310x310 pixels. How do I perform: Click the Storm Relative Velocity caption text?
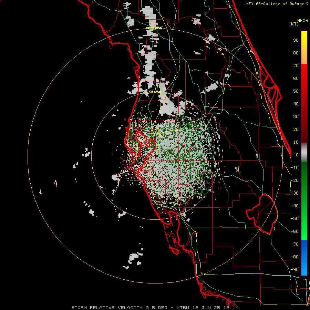tap(155, 308)
